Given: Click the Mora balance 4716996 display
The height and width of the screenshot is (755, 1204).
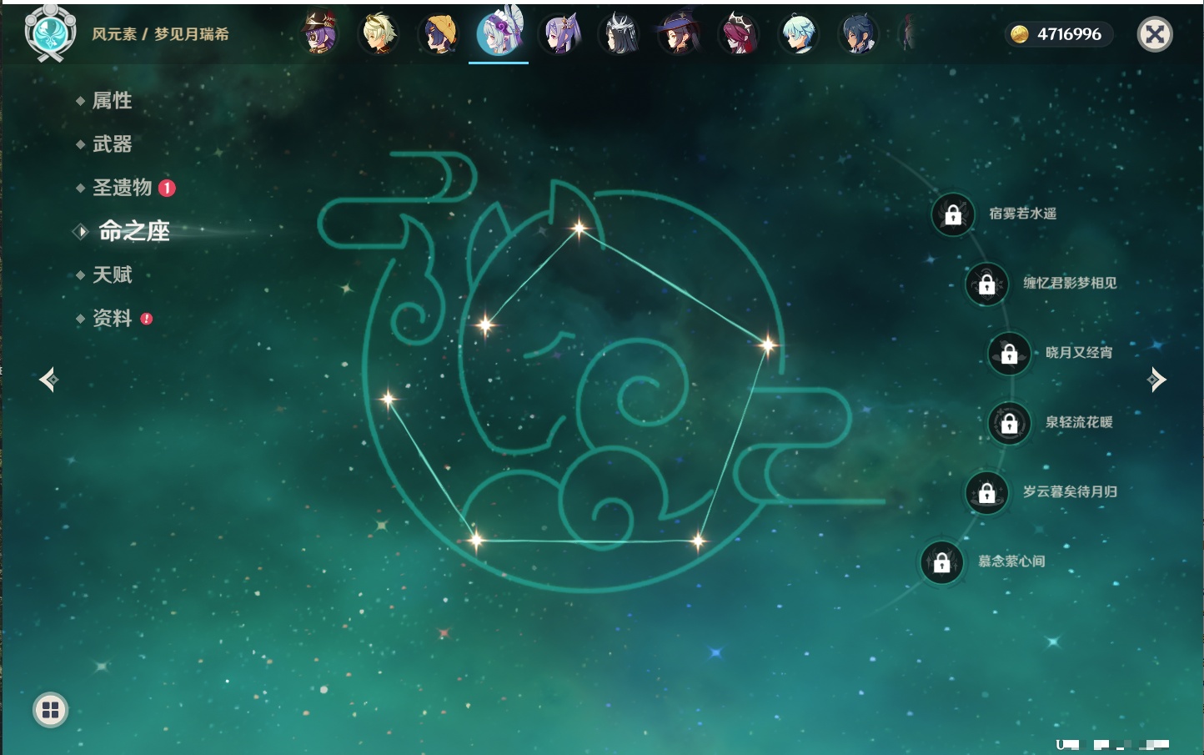Looking at the screenshot, I should pos(1059,34).
